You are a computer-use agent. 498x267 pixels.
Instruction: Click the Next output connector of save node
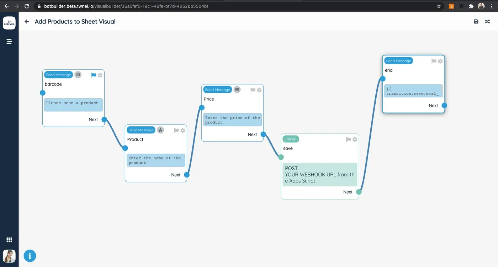click(359, 192)
